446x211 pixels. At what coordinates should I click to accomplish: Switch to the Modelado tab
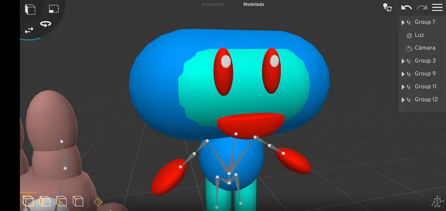[254, 4]
